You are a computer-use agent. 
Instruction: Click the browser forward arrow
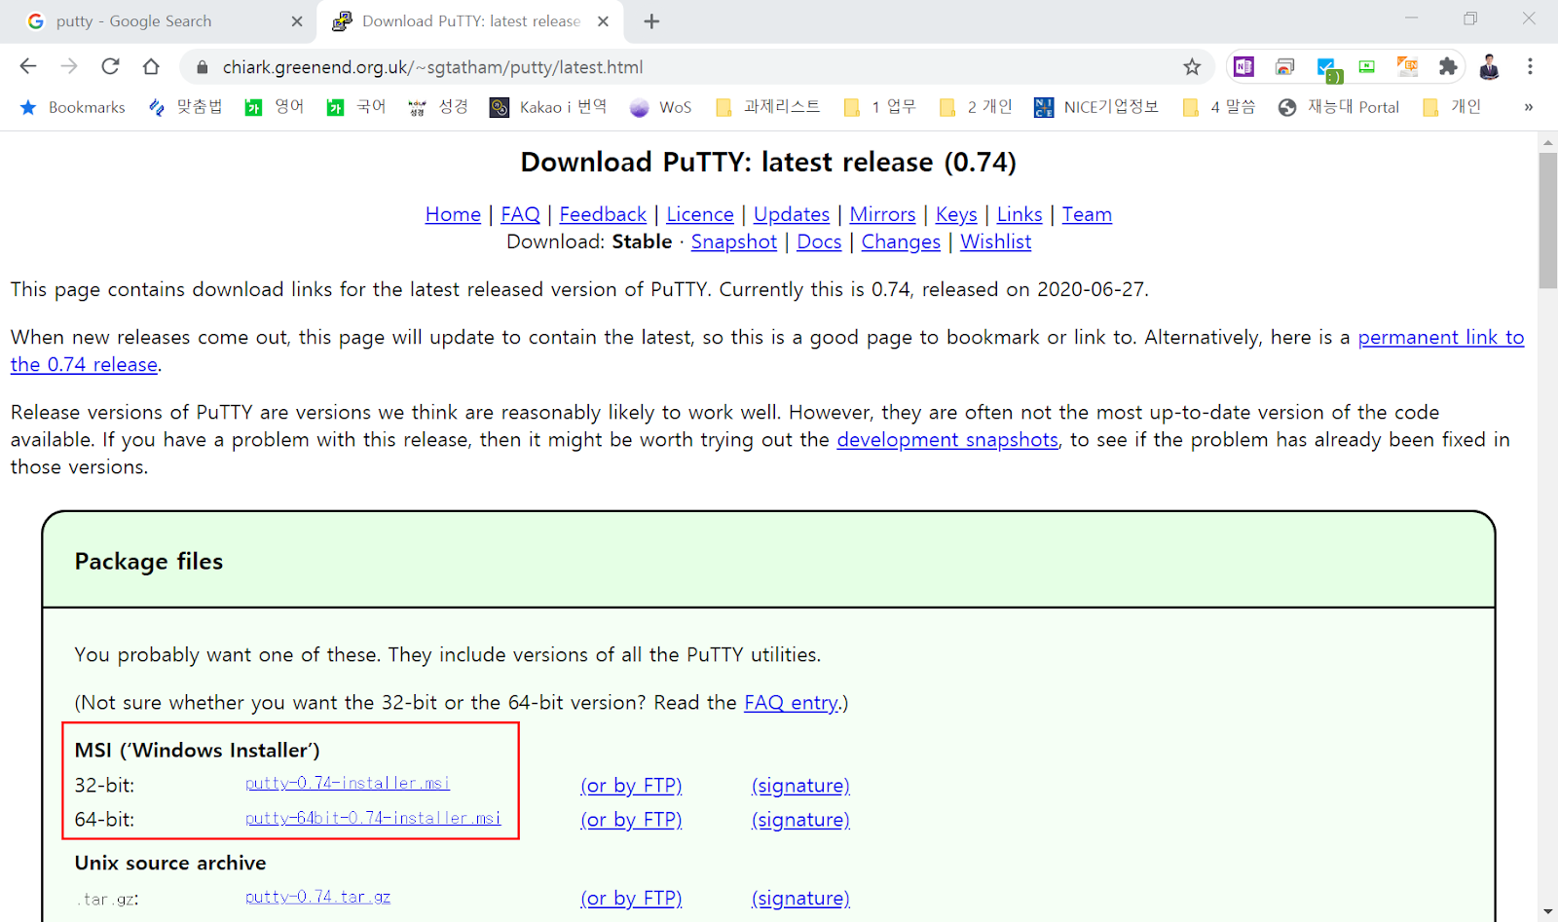69,66
